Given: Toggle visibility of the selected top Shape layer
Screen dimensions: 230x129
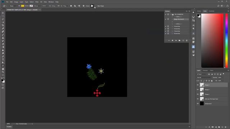Looking at the screenshot, I should pyautogui.click(x=198, y=85).
